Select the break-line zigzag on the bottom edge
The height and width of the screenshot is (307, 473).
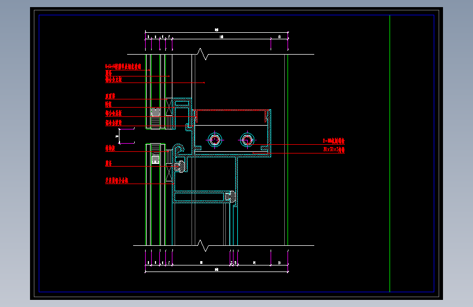(x=202, y=245)
